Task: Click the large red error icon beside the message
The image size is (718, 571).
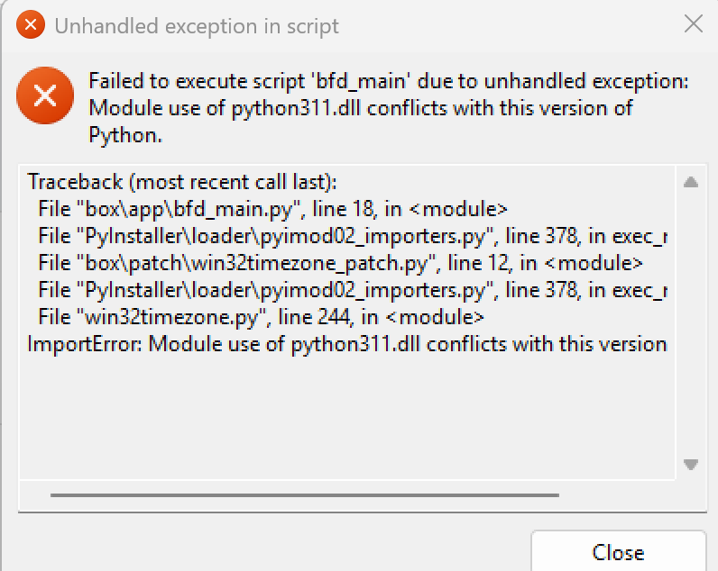Action: click(45, 95)
